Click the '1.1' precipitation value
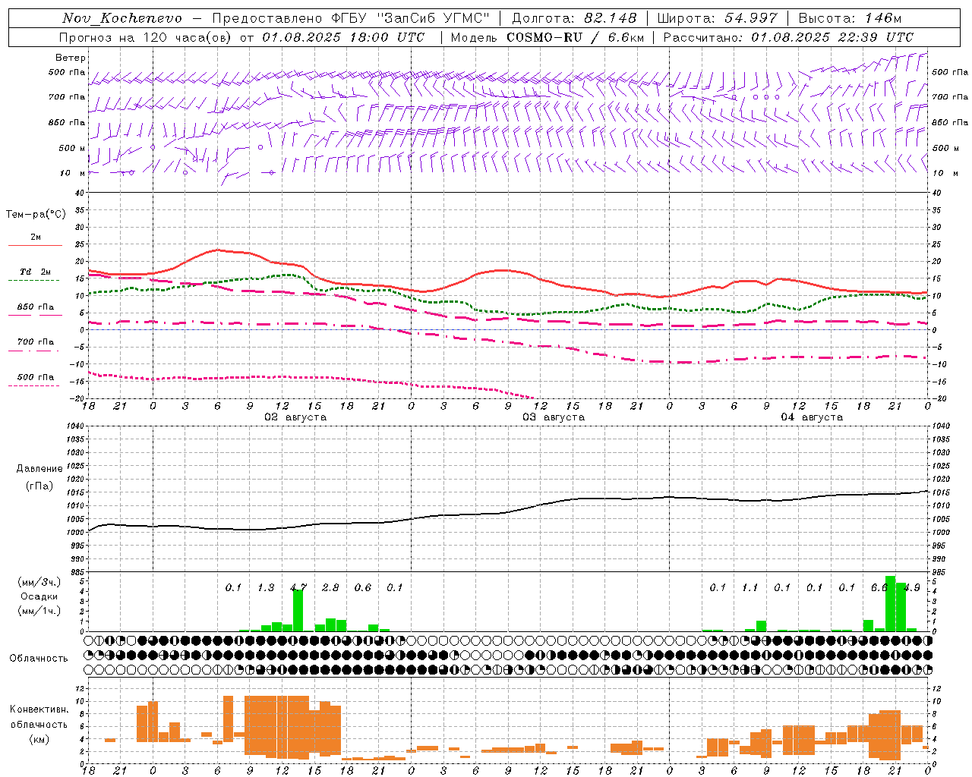Viewport: 972px width, 777px height. 750,587
